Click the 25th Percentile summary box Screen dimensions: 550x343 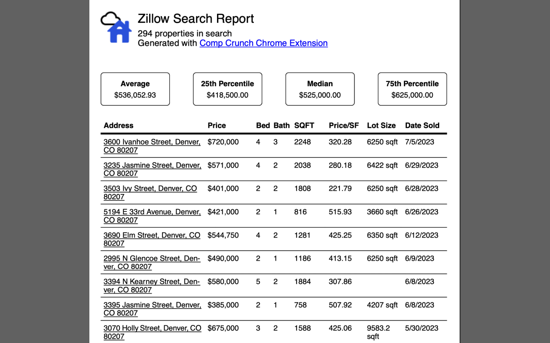pyautogui.click(x=227, y=89)
